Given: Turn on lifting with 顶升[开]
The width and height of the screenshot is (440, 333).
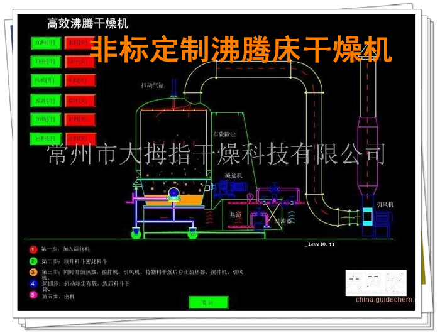Looking at the screenshot, I should (46, 62).
